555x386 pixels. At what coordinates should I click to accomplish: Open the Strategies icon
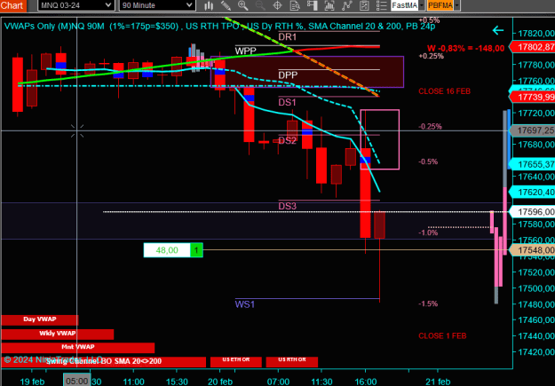click(364, 5)
